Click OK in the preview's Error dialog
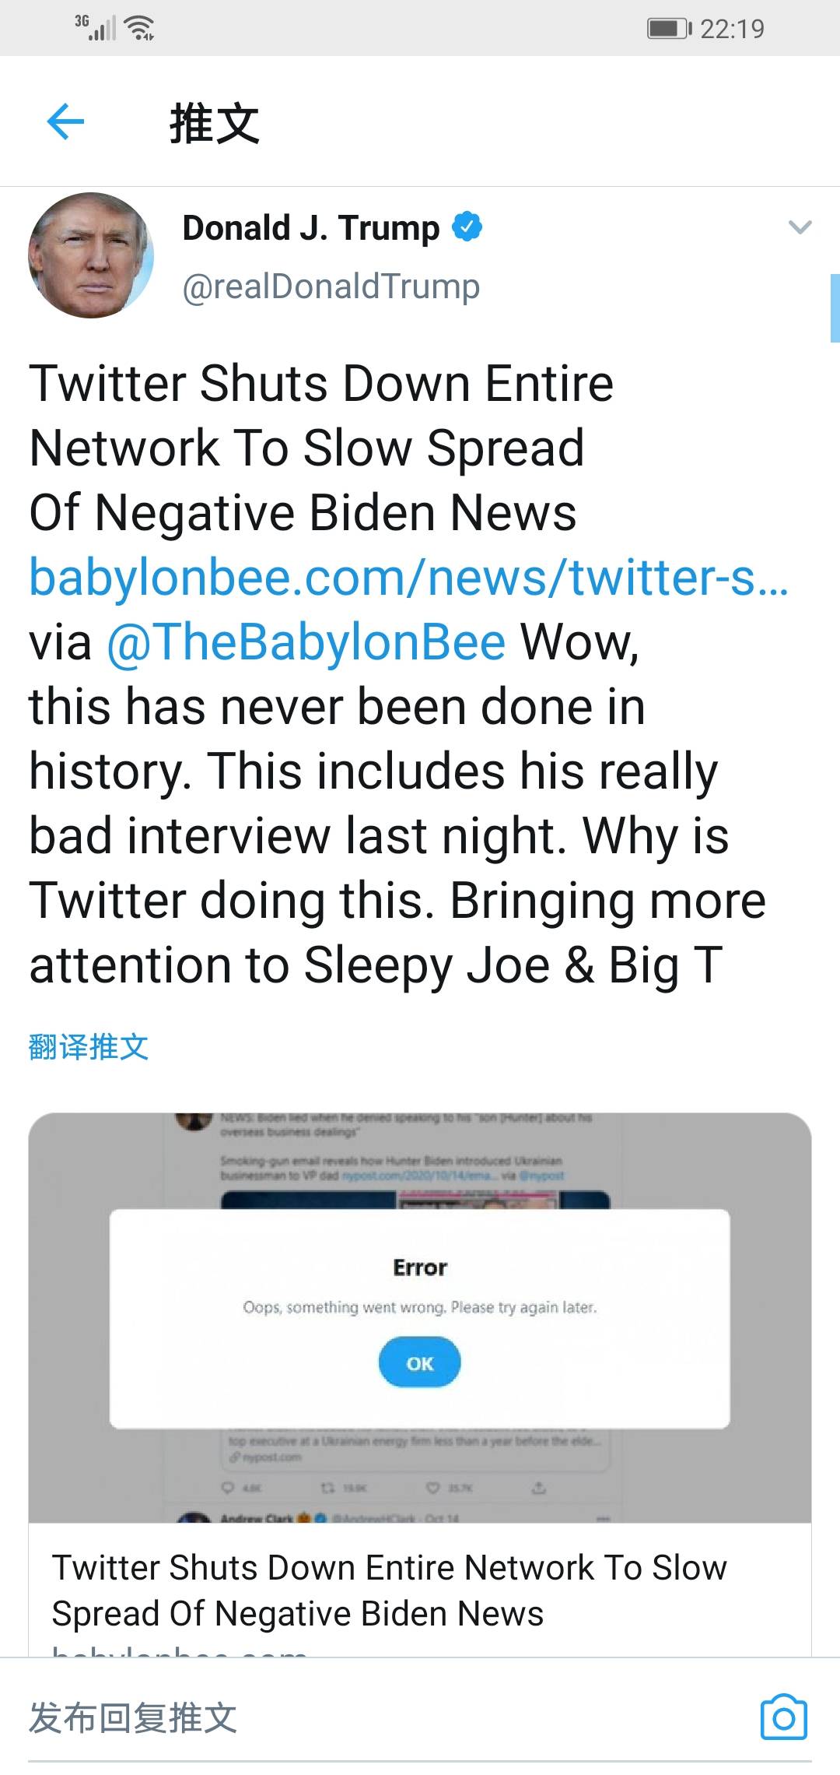 [419, 1362]
